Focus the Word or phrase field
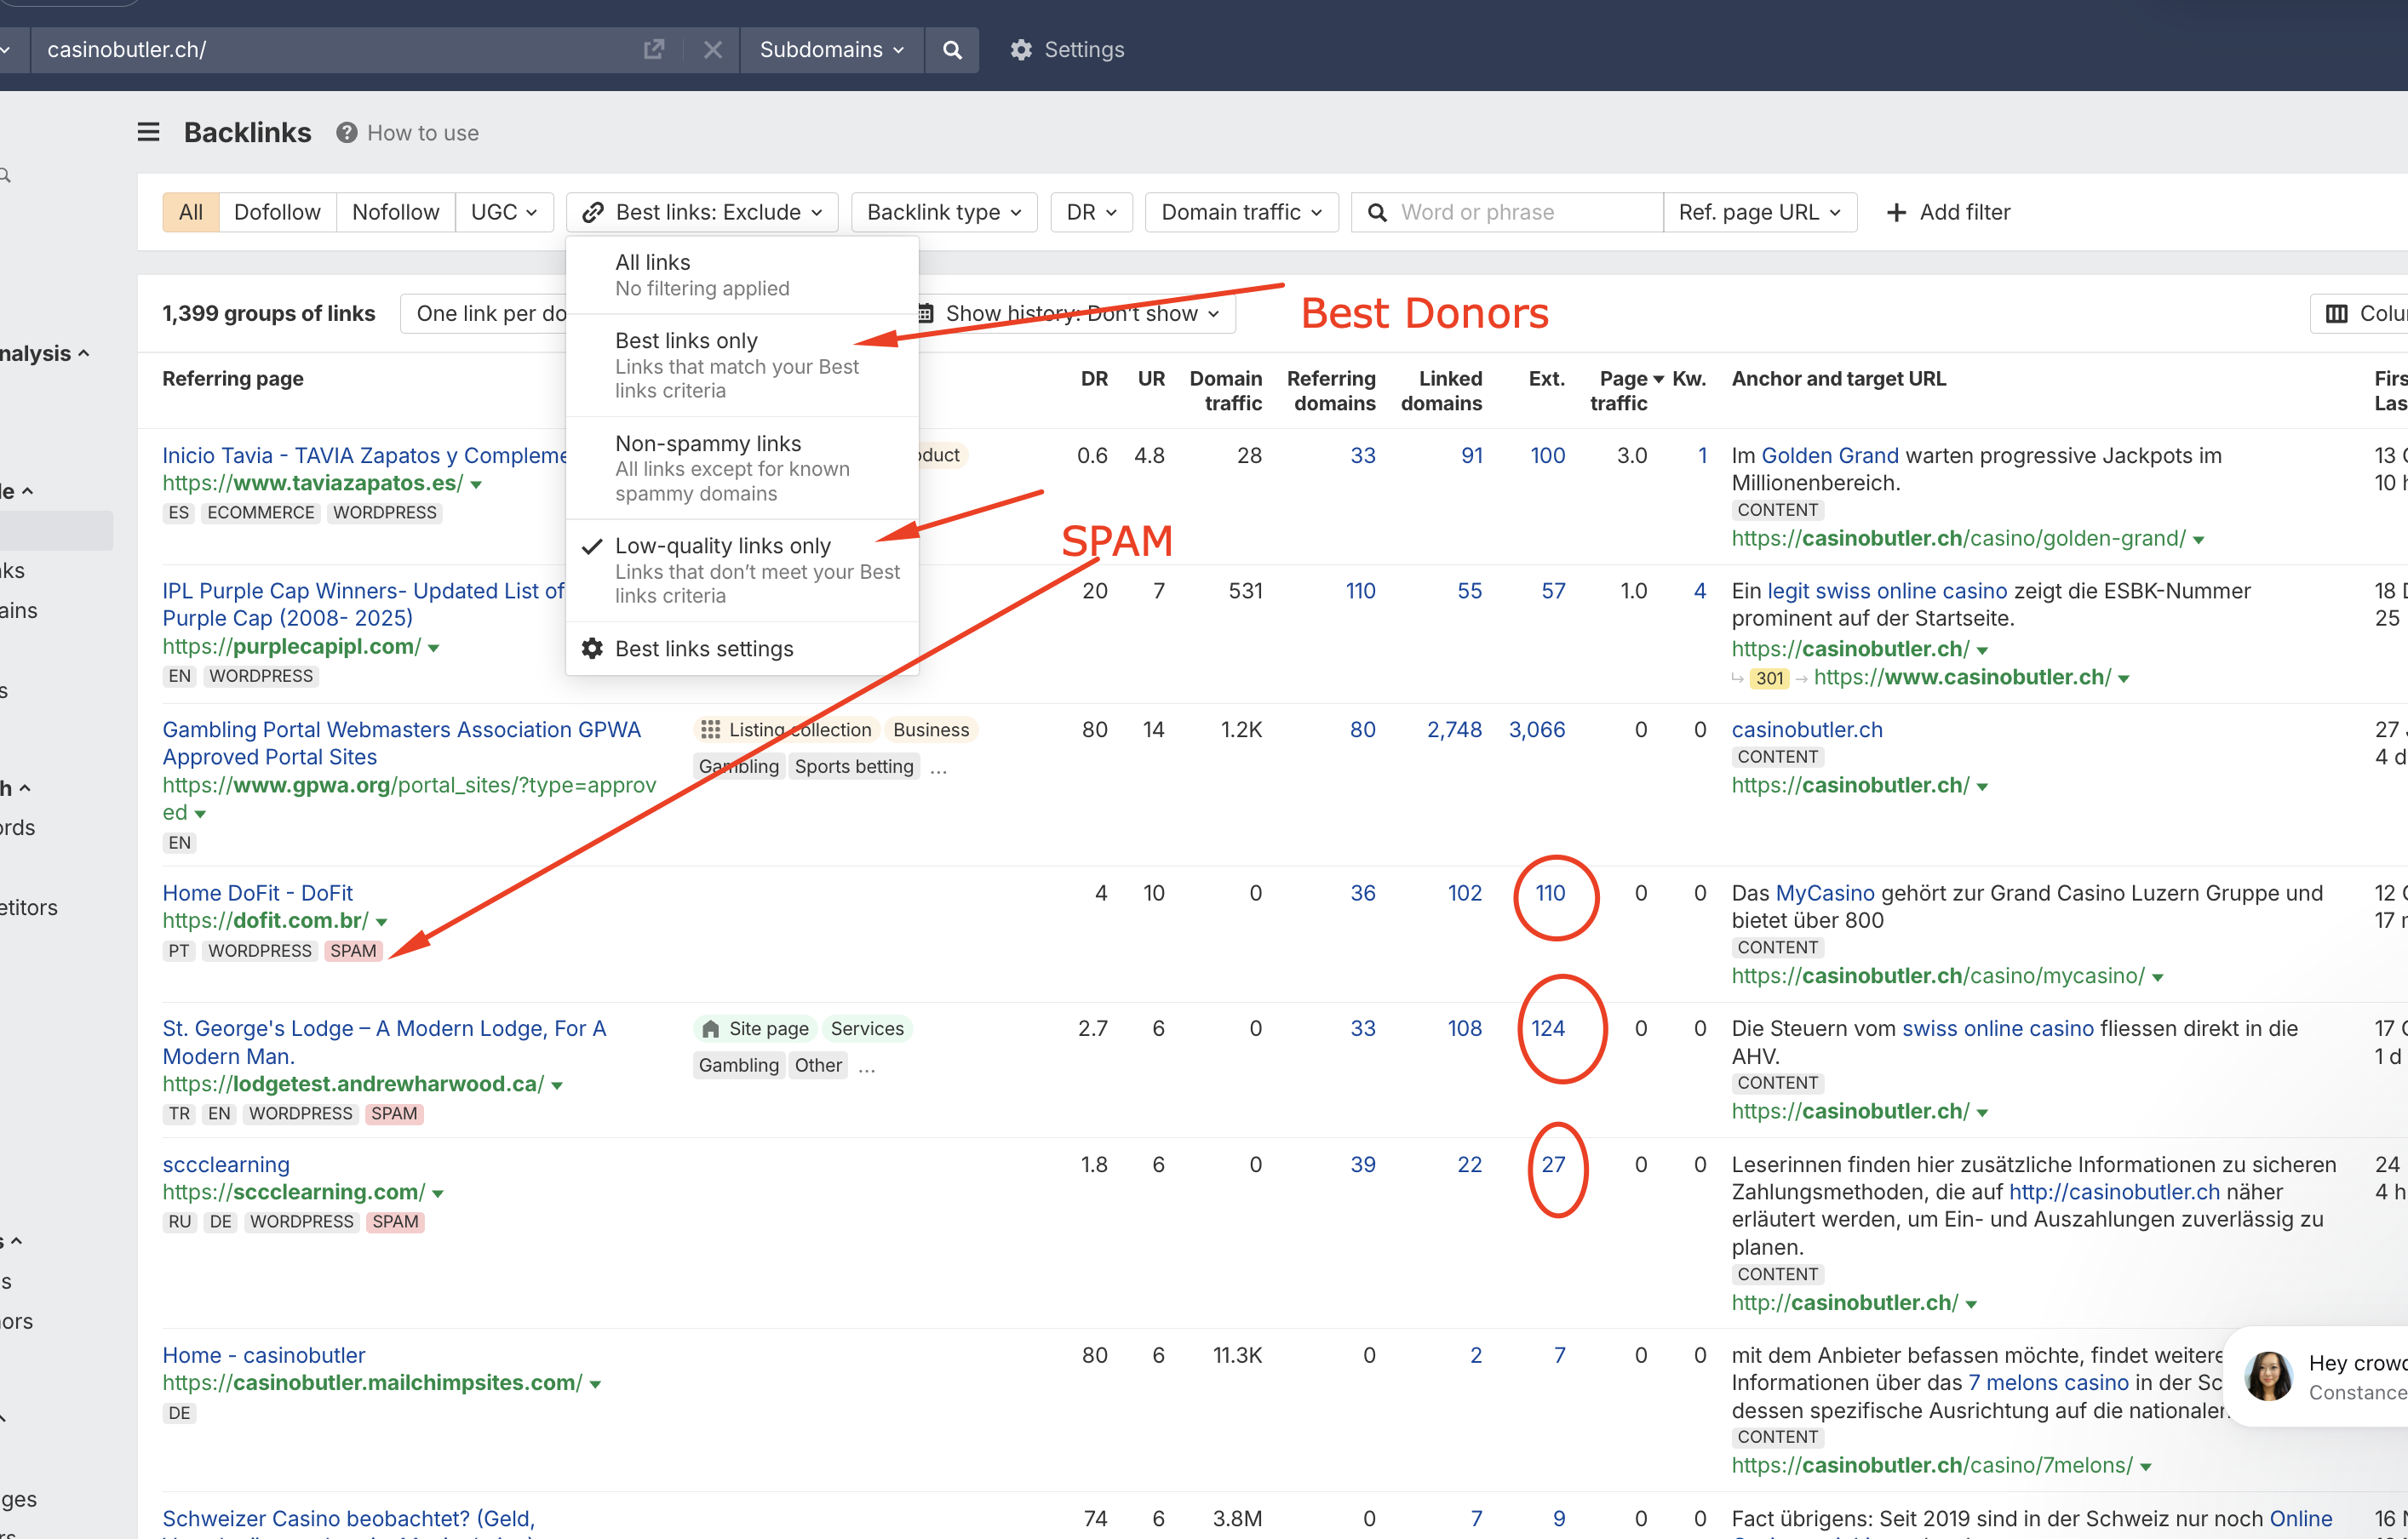 tap(1507, 212)
